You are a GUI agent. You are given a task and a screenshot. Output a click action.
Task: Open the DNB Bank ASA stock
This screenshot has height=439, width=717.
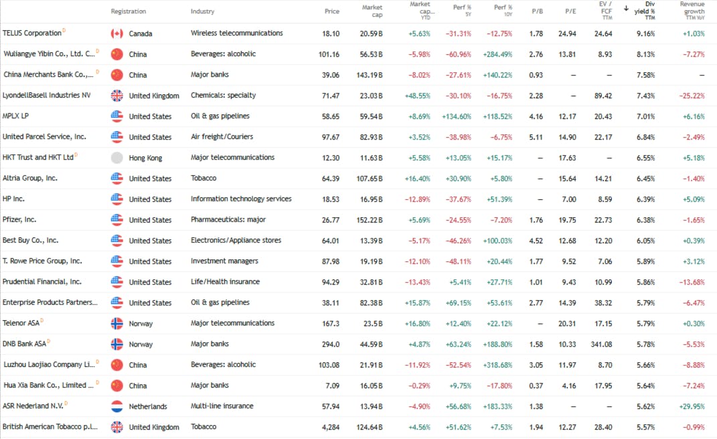point(24,344)
